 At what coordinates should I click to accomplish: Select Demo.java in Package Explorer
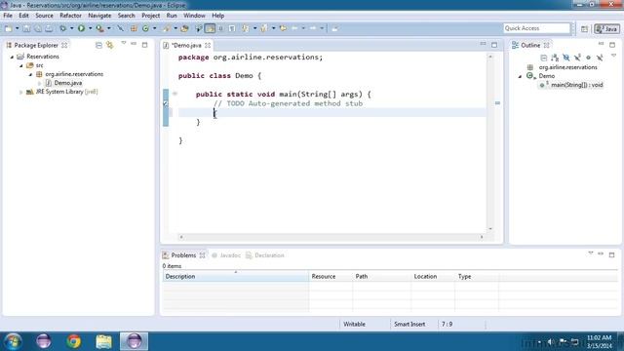tap(67, 83)
